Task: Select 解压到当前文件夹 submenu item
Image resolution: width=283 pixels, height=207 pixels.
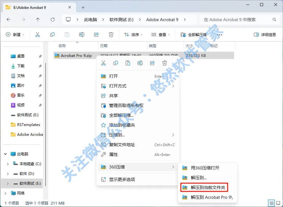Action: [x=207, y=187]
